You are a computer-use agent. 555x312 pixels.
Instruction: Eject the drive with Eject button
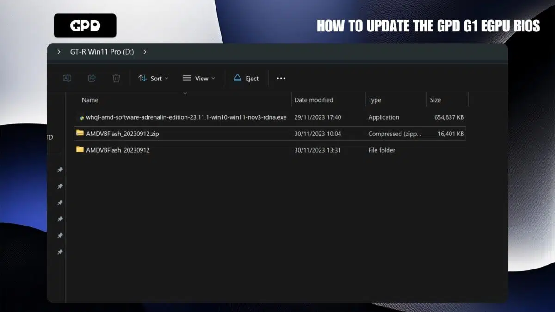(x=246, y=78)
